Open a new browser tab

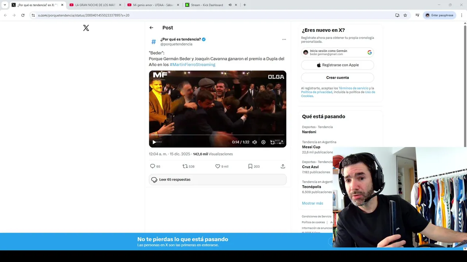point(244,5)
